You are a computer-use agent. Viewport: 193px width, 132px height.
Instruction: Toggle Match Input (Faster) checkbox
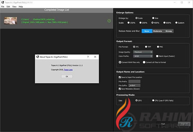click(x=157, y=56)
